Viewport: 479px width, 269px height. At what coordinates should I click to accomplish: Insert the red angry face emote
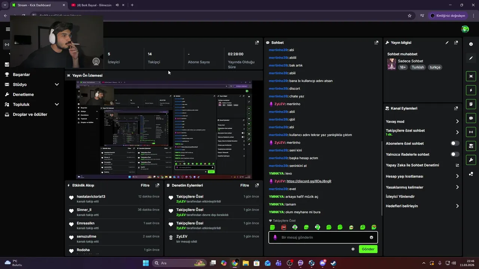[284, 227]
